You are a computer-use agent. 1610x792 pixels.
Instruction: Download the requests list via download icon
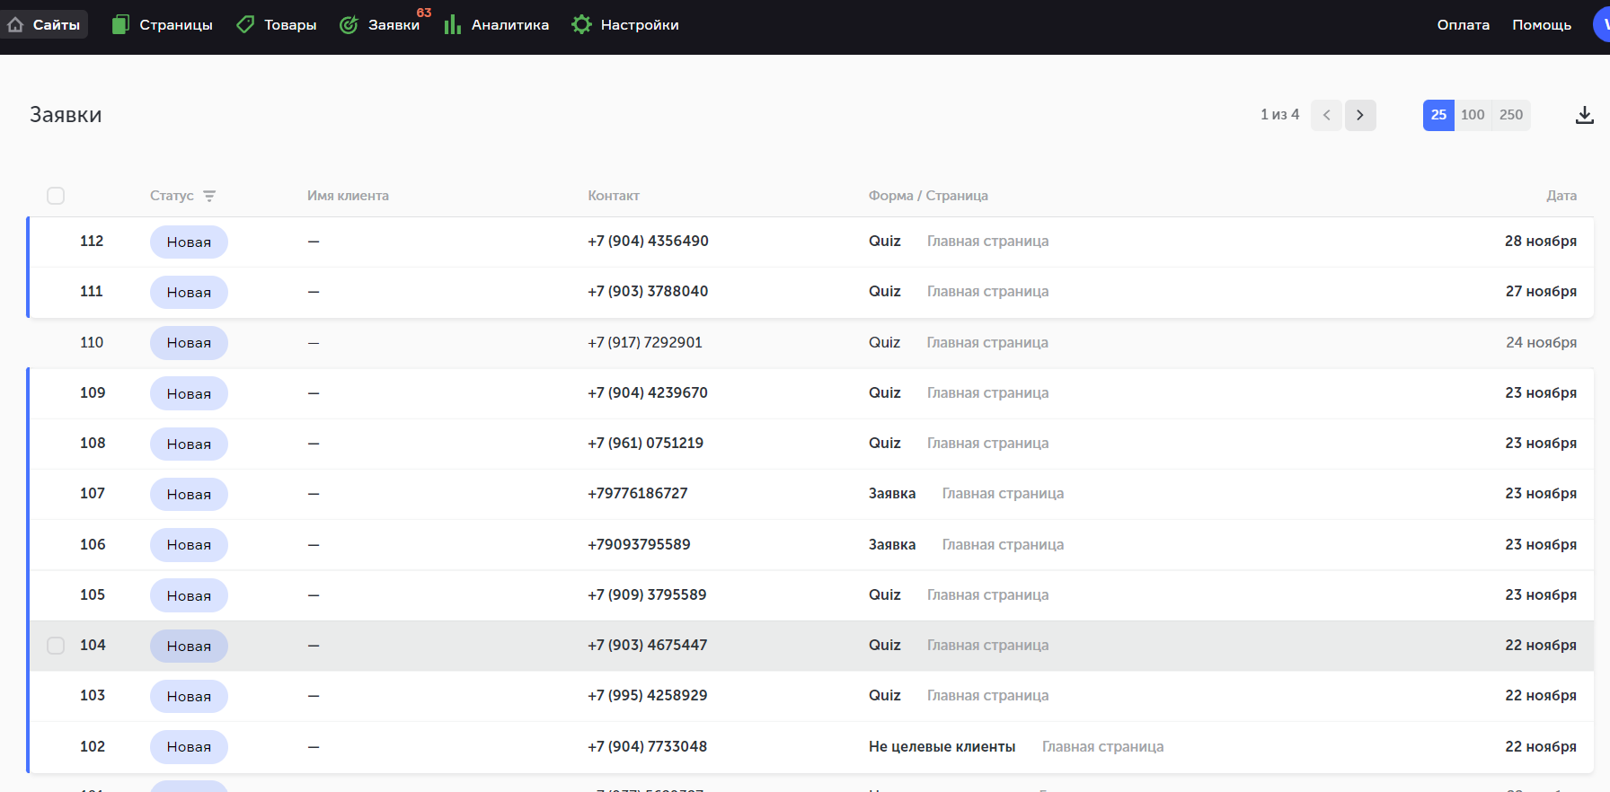[1585, 115]
